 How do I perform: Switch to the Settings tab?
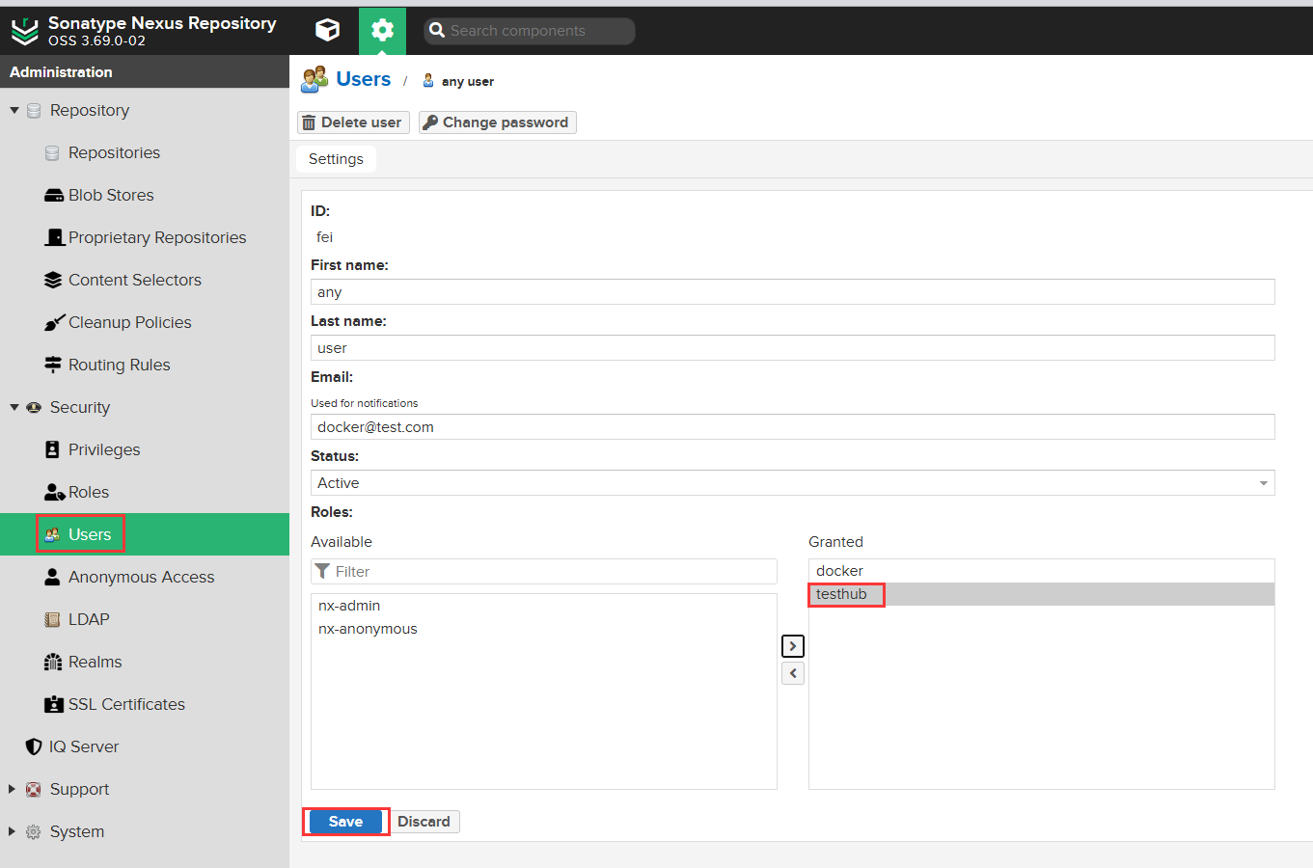336,159
